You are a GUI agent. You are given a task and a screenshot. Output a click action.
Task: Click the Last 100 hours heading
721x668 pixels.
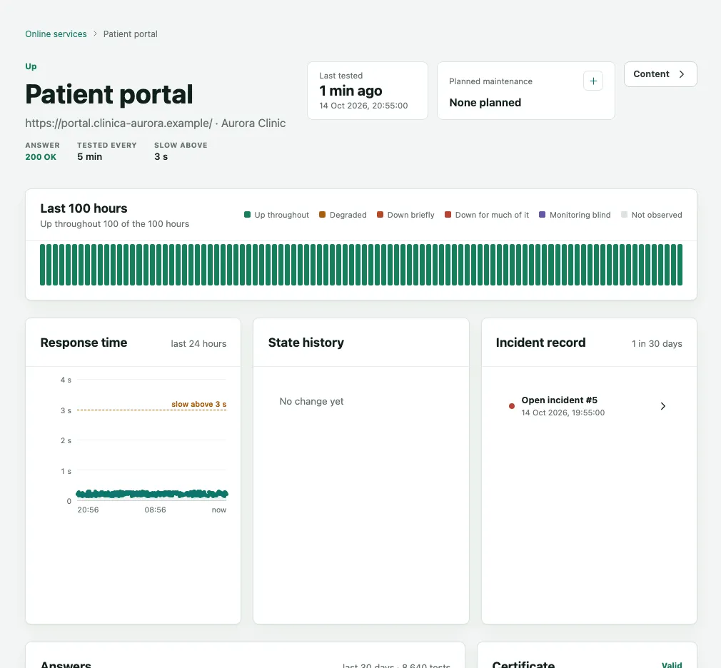tap(84, 208)
